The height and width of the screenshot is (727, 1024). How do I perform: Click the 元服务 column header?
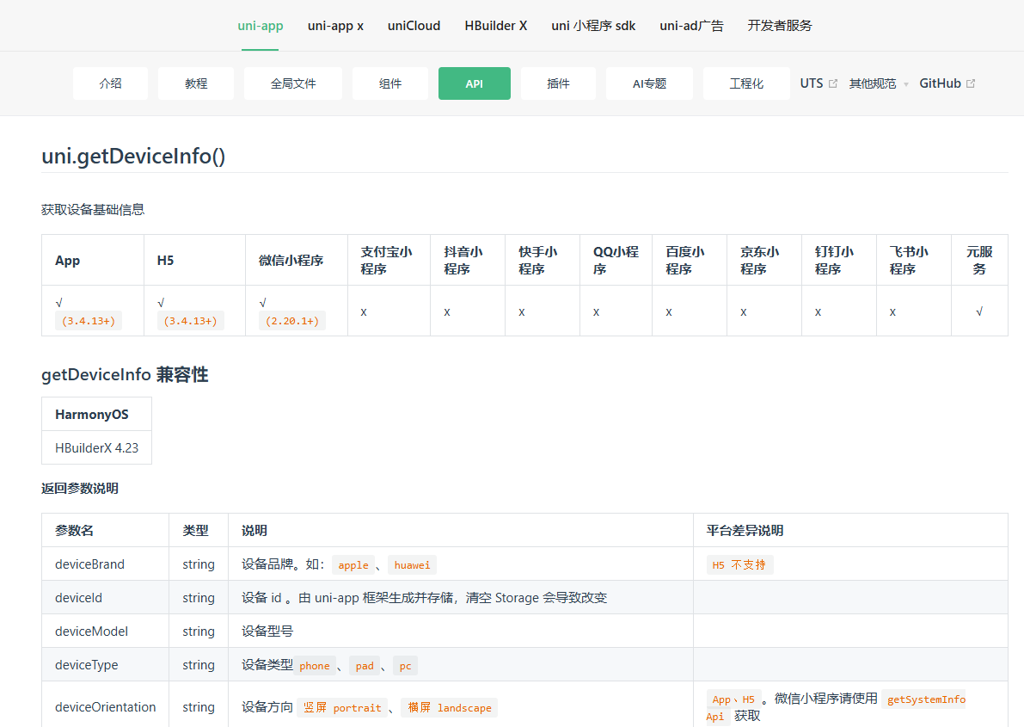979,260
